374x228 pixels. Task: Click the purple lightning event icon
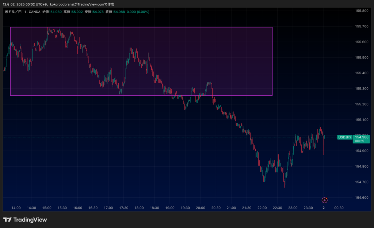(x=324, y=200)
